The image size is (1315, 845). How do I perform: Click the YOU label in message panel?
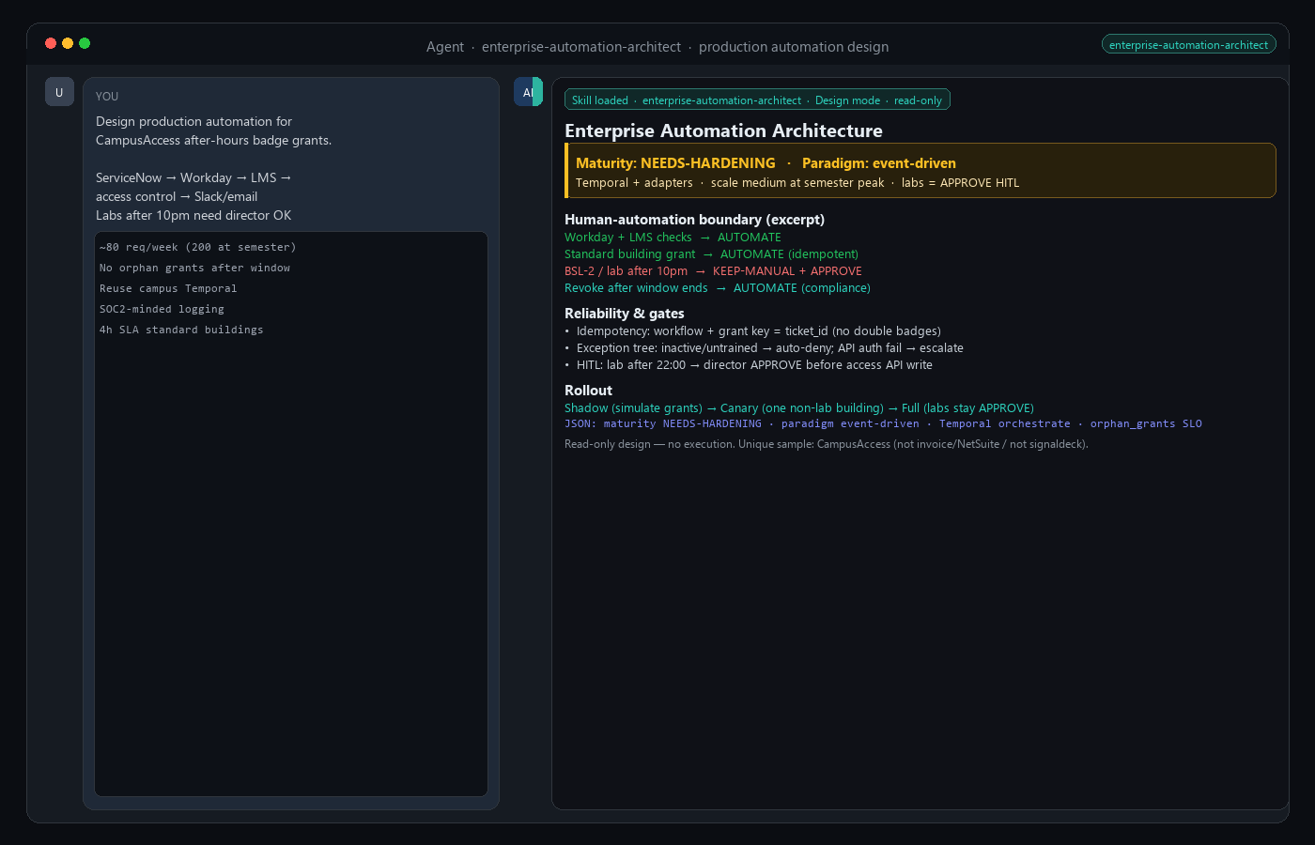107,97
